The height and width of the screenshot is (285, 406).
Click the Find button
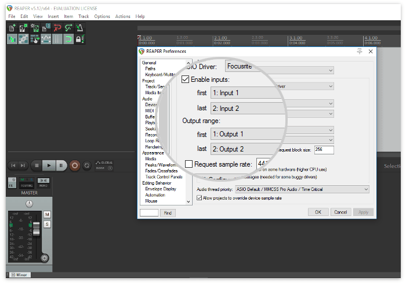(168, 213)
